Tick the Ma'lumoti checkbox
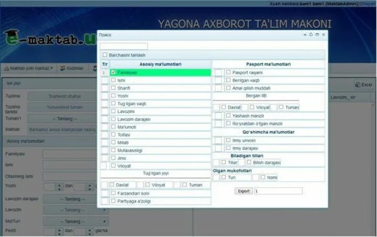This screenshot has height=237, width=377. pos(113,127)
